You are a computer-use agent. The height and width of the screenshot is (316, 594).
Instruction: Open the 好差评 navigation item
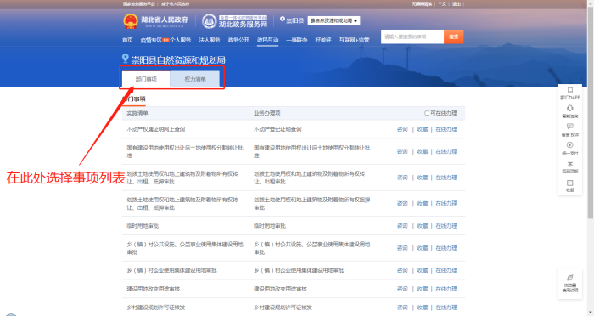pos(323,40)
